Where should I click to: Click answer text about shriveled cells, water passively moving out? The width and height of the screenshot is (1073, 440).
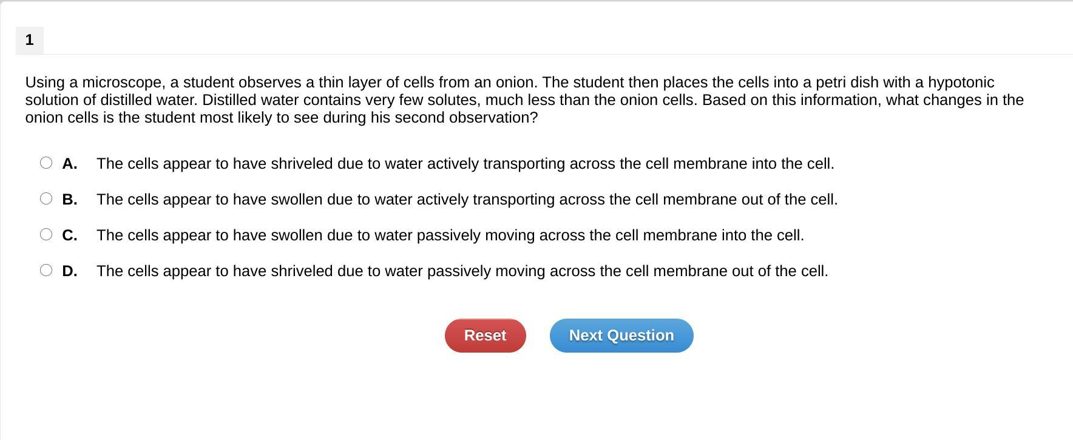(x=462, y=271)
